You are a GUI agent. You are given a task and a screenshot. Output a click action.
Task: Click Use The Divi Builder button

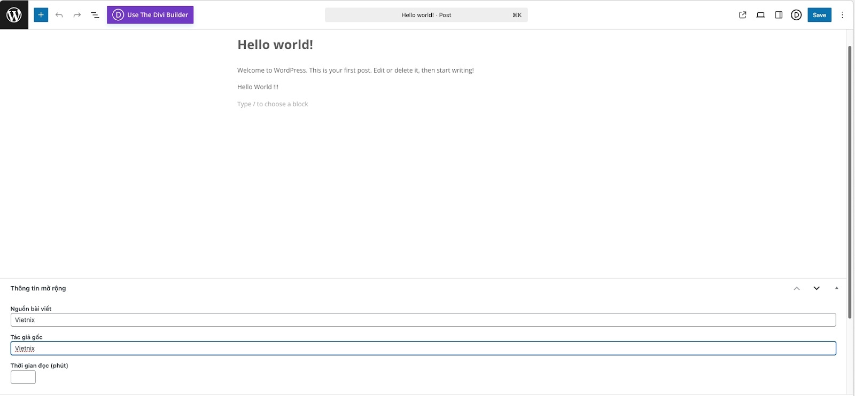coord(150,15)
